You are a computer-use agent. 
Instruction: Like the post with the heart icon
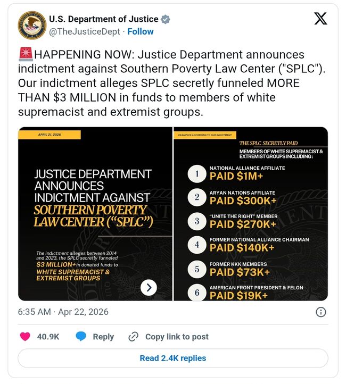25,337
